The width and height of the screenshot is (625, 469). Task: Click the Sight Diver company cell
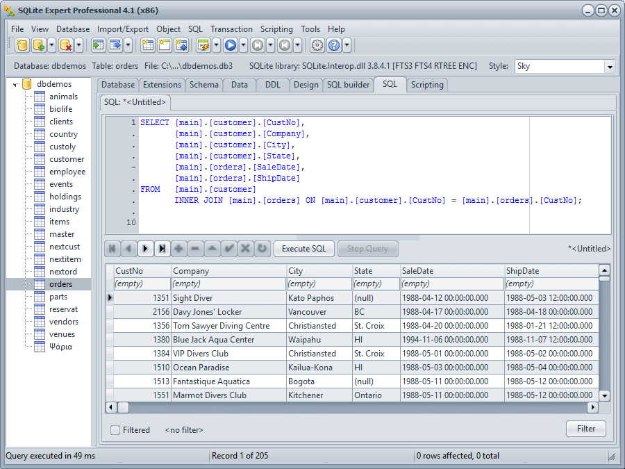point(228,298)
